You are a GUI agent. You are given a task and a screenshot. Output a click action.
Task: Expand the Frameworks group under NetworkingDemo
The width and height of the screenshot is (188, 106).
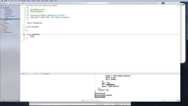pos(2,24)
